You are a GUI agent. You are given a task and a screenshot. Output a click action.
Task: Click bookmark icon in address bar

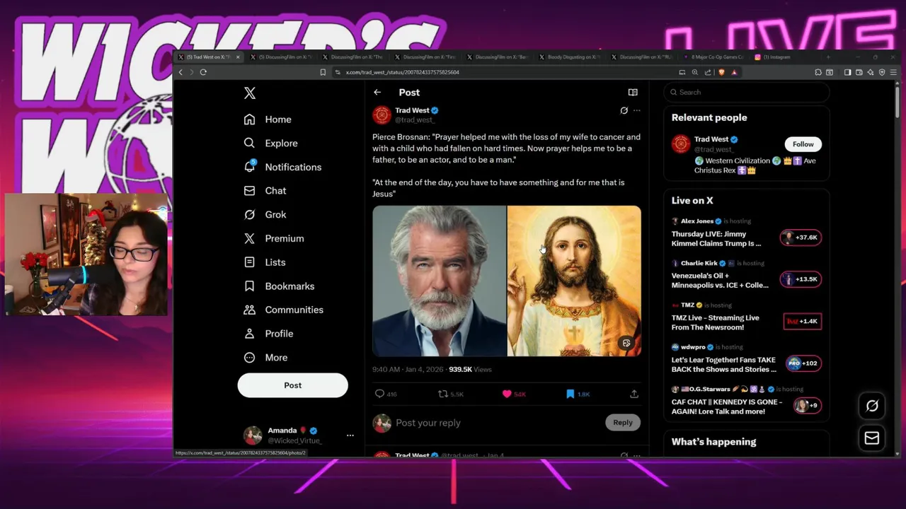click(323, 72)
